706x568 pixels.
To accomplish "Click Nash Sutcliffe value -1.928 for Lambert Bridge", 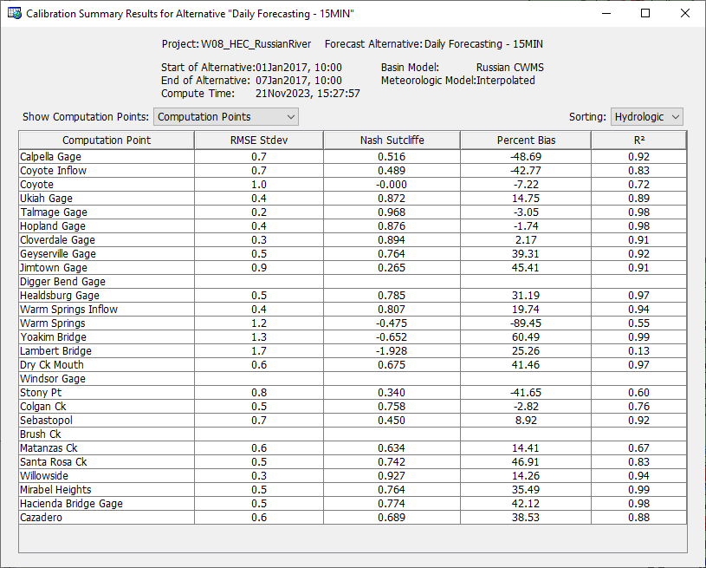I will pyautogui.click(x=392, y=351).
